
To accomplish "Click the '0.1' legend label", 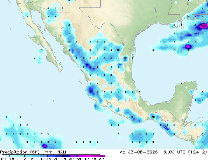I will click(x=4, y=159).
